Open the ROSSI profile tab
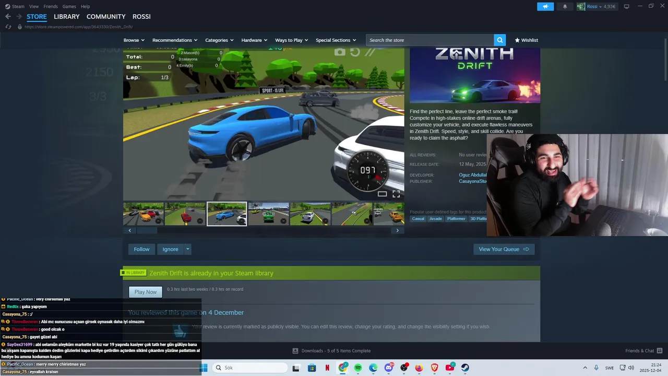Viewport: 668px width, 376px height. [x=141, y=17]
